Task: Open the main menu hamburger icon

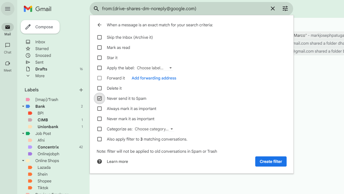Action: click(x=8, y=9)
